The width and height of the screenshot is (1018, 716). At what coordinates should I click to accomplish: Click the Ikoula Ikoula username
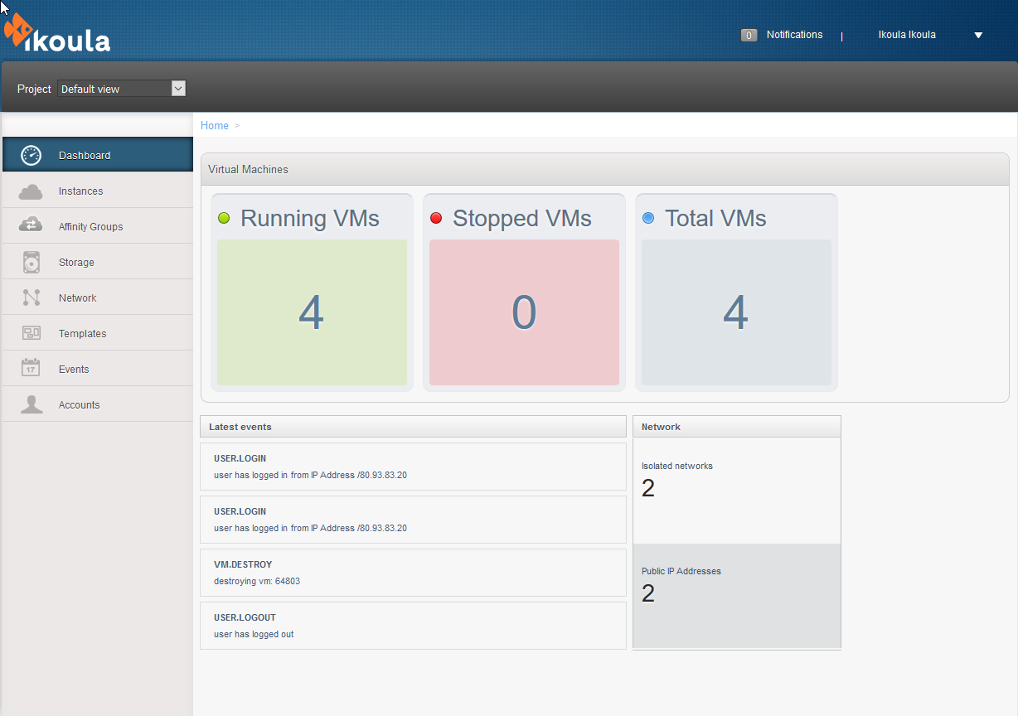click(907, 35)
